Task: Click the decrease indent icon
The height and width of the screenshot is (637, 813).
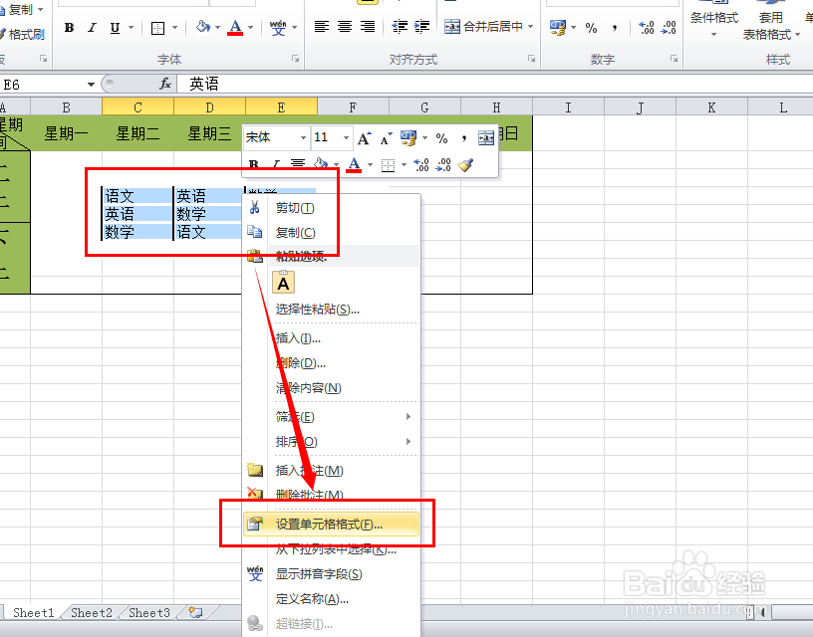Action: (x=400, y=27)
